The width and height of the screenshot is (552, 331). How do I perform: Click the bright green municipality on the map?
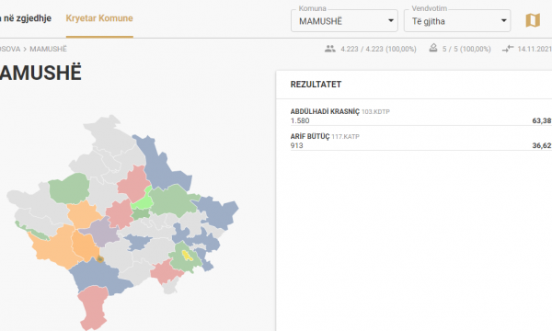[143, 200]
